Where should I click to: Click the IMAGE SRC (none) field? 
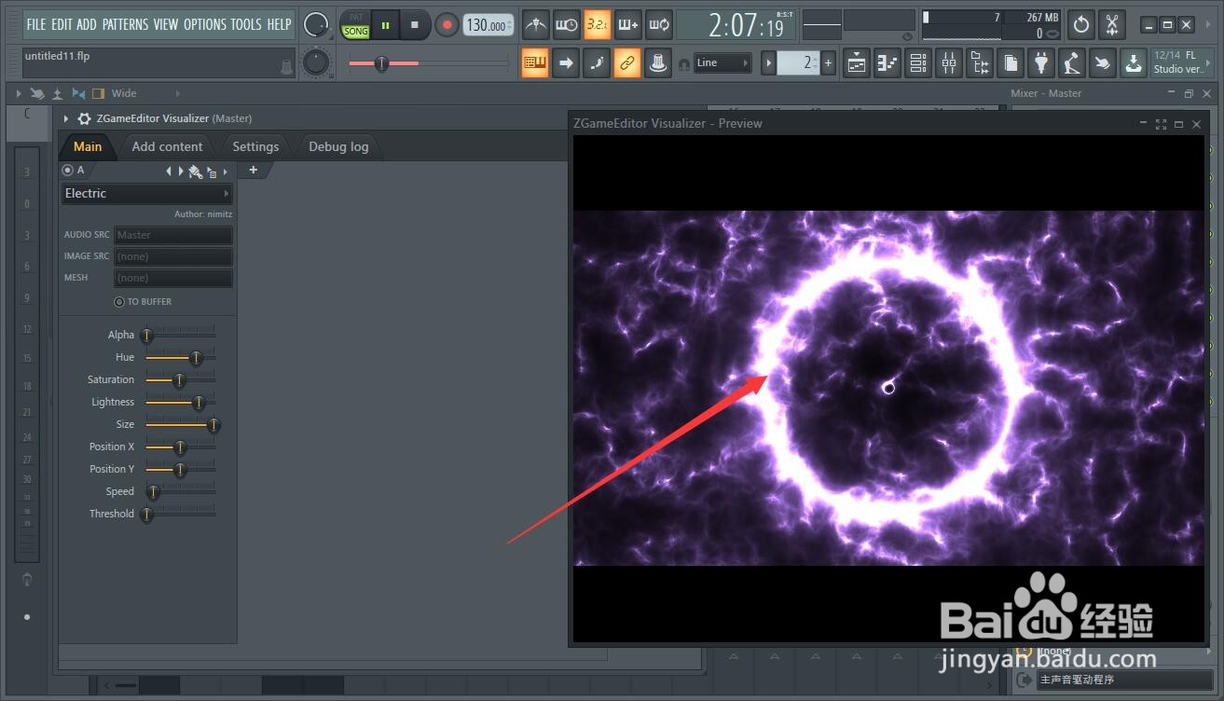coord(172,256)
